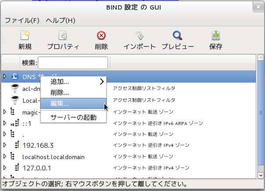Expand the 127.0.0.1 zone node
265x191 pixels.
(5, 167)
